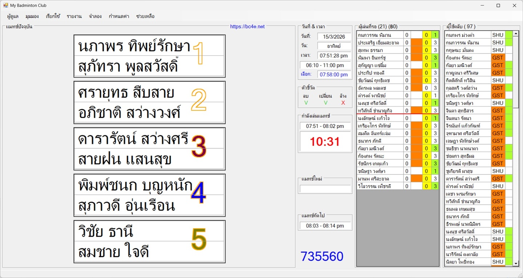Select court 4 player สุภาวดี อุ่นเรือน

point(126,206)
